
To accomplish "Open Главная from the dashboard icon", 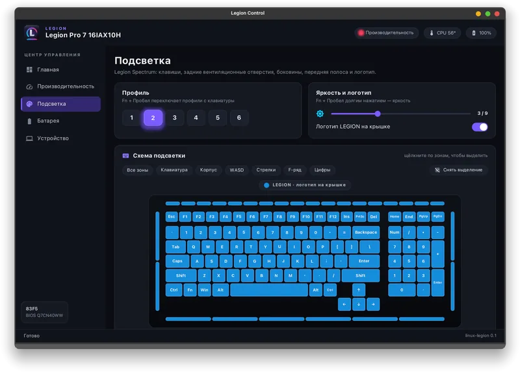I will (29, 69).
